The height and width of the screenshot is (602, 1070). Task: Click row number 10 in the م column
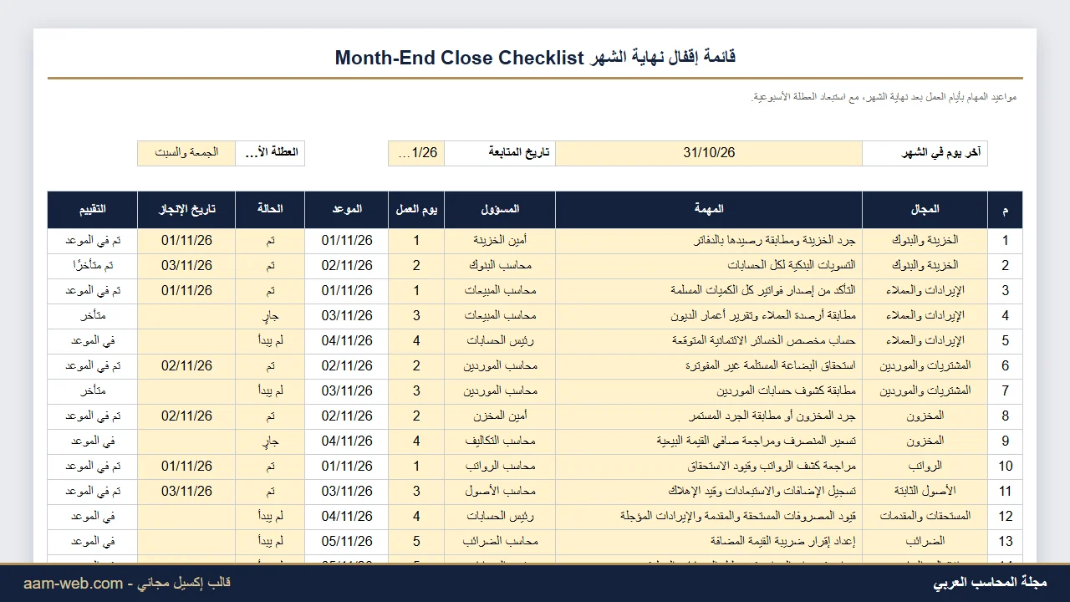[x=1005, y=467]
